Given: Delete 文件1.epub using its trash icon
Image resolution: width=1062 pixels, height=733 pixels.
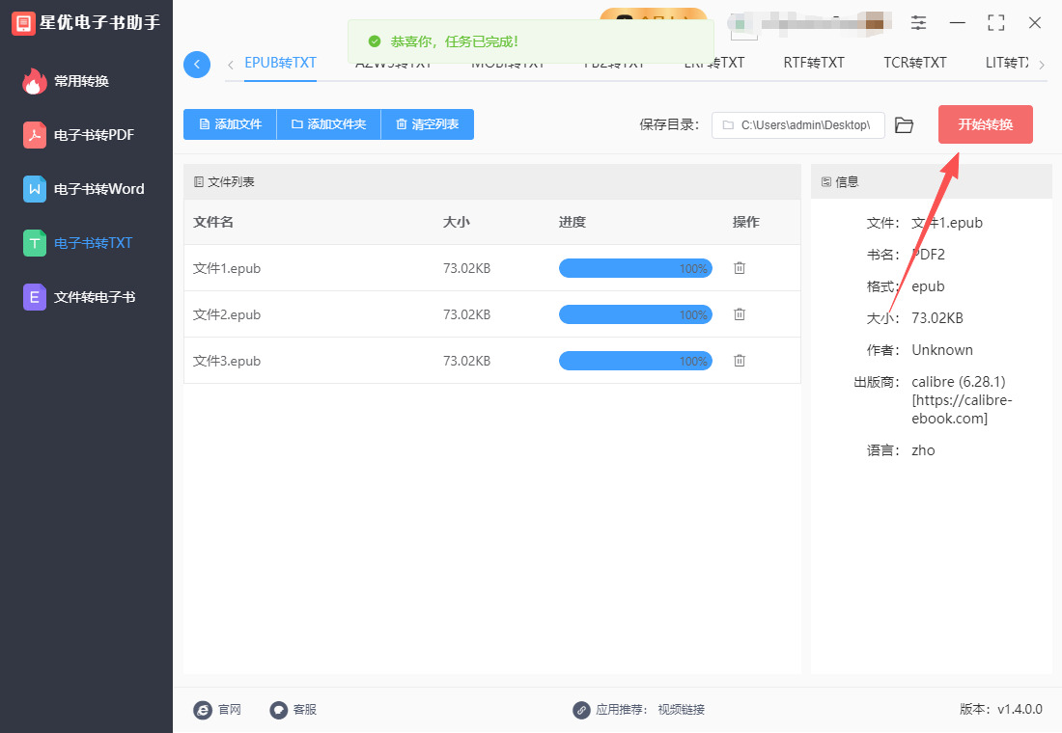Looking at the screenshot, I should (740, 268).
